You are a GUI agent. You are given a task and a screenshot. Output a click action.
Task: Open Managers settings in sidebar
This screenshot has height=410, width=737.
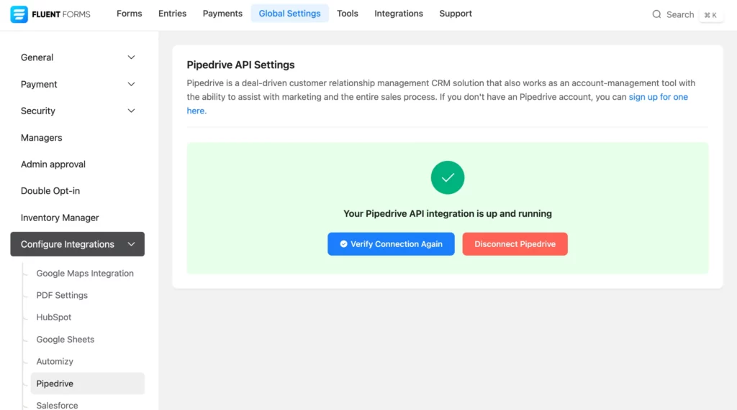coord(41,138)
